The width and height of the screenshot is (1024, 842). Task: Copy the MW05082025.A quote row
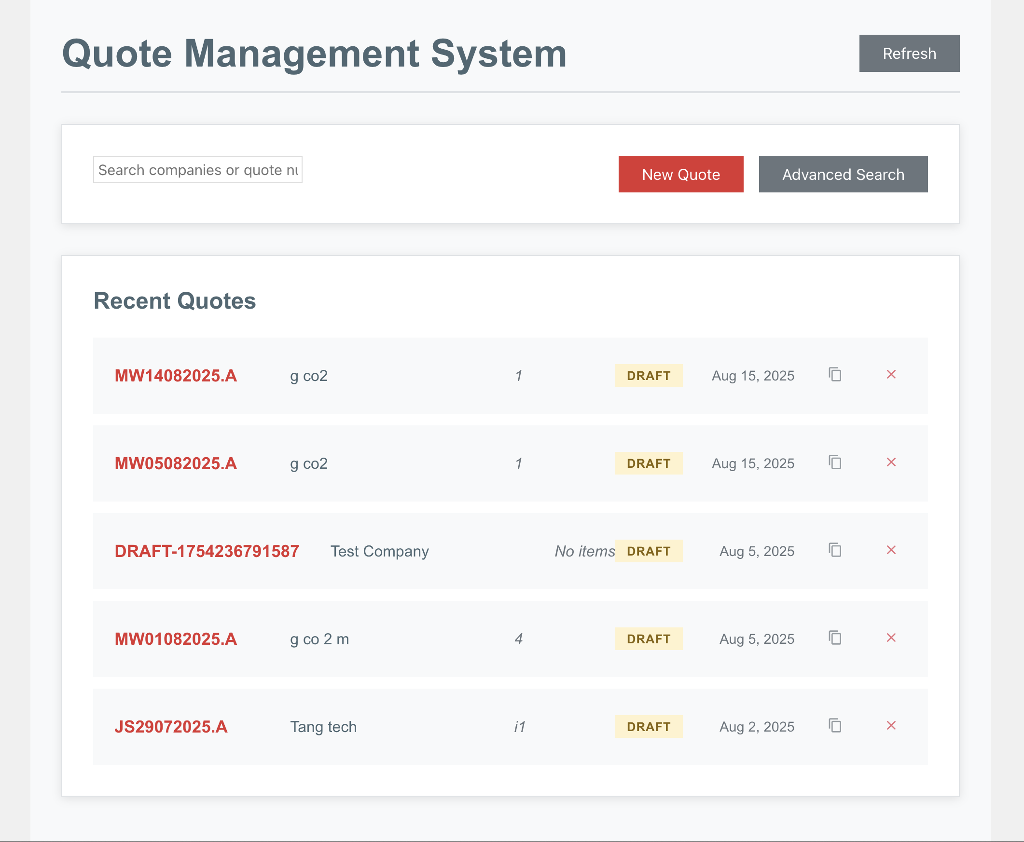click(835, 462)
